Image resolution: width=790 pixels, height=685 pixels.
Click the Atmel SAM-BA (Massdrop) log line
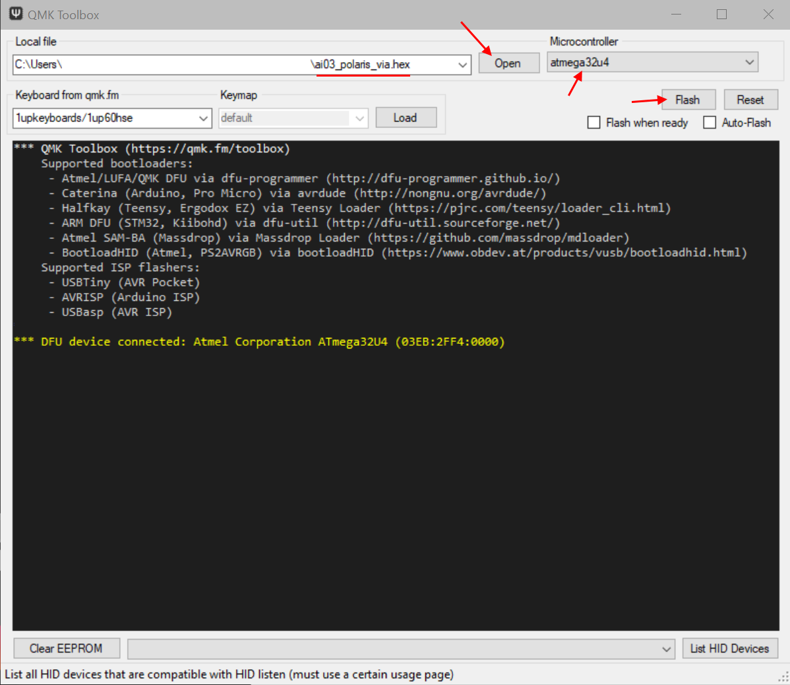339,238
